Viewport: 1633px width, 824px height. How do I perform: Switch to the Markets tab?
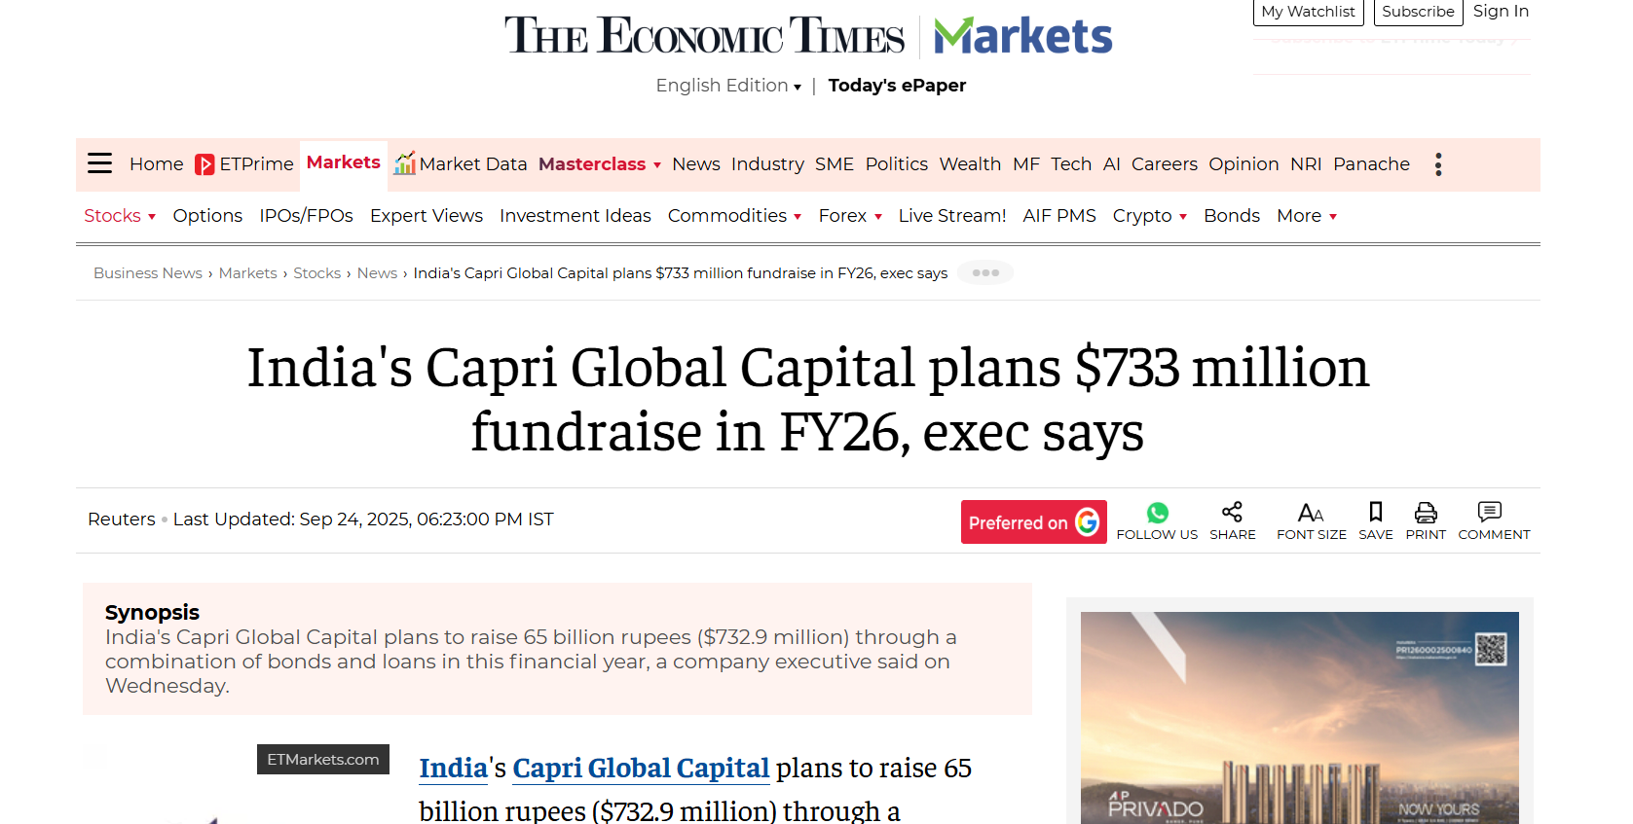343,161
